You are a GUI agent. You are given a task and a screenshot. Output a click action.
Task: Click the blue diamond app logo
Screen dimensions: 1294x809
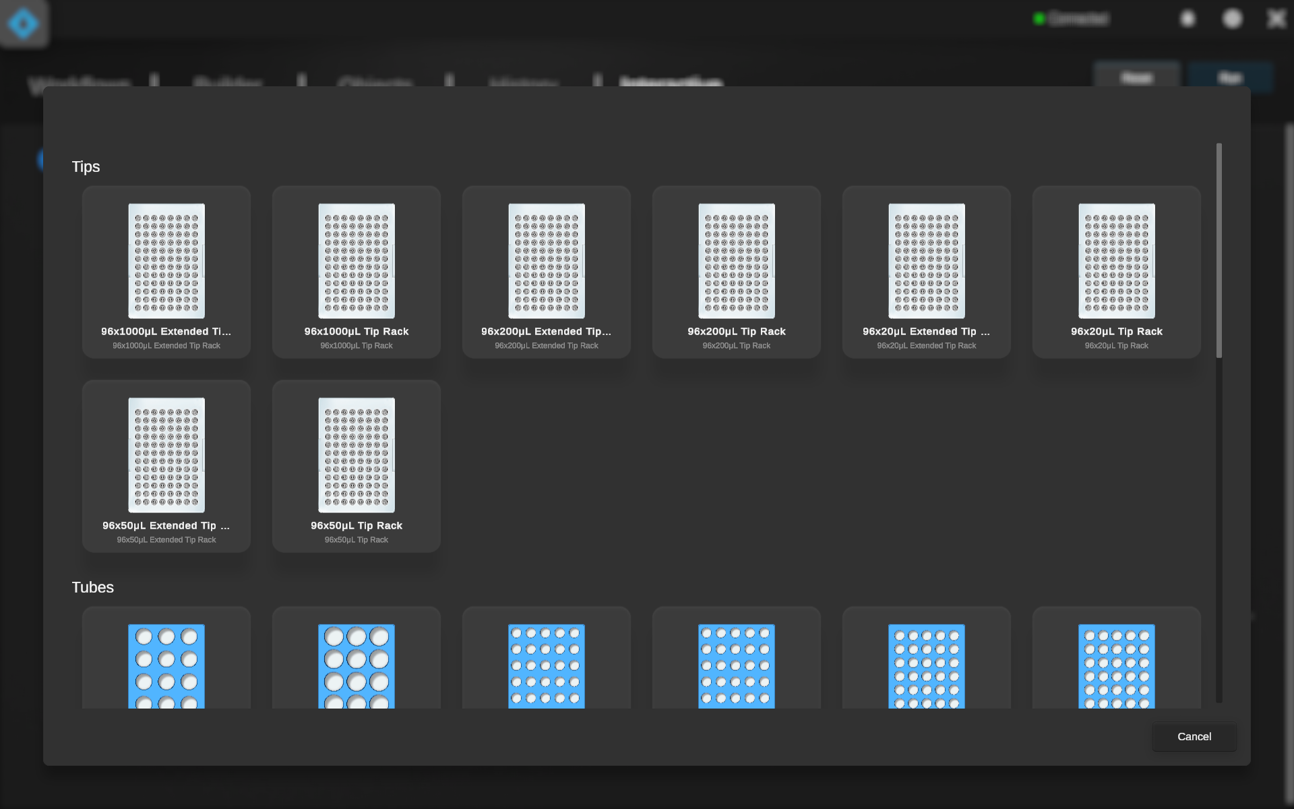(x=24, y=24)
